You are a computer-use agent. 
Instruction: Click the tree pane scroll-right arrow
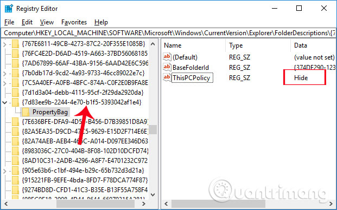point(144,204)
